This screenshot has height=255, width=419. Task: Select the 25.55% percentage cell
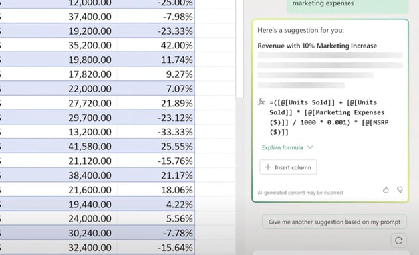(156, 146)
